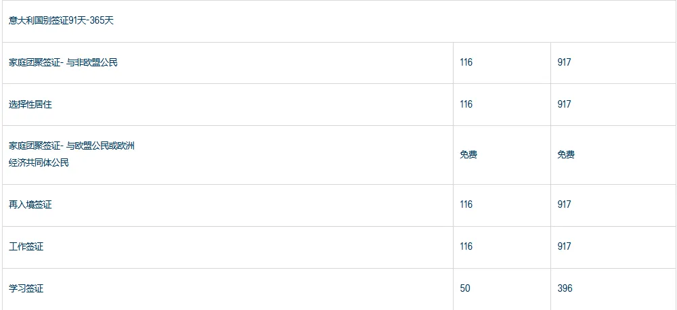Click the 50 fee in 学习签证 row
The image size is (677, 310).
tap(464, 288)
